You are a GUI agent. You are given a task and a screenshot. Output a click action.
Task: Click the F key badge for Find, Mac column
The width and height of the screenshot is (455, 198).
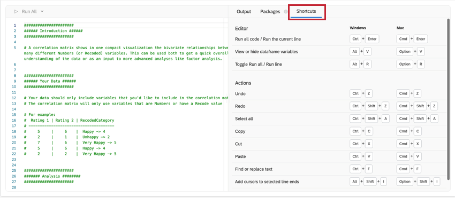418,169
